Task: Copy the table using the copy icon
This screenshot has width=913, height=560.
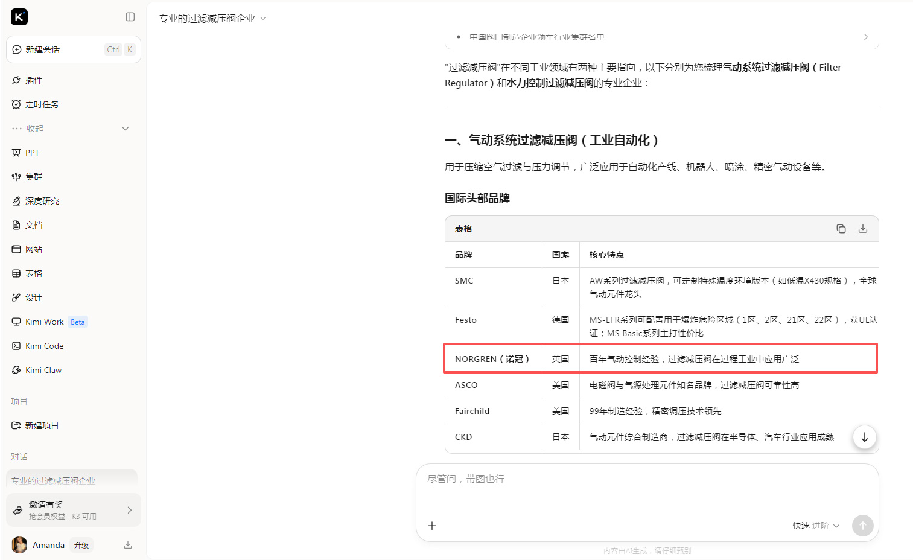Action: click(841, 229)
